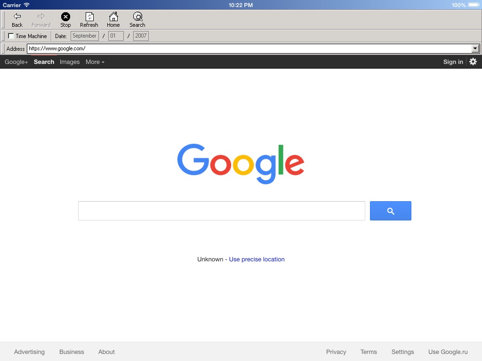This screenshot has height=361, width=482.
Task: Click the Use Google.ru link
Action: click(448, 352)
